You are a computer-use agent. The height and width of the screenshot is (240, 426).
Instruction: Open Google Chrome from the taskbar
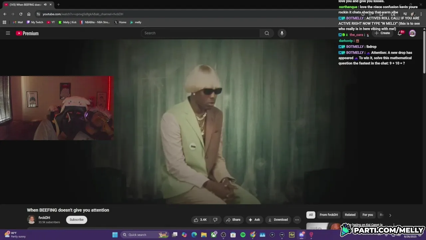click(x=253, y=235)
